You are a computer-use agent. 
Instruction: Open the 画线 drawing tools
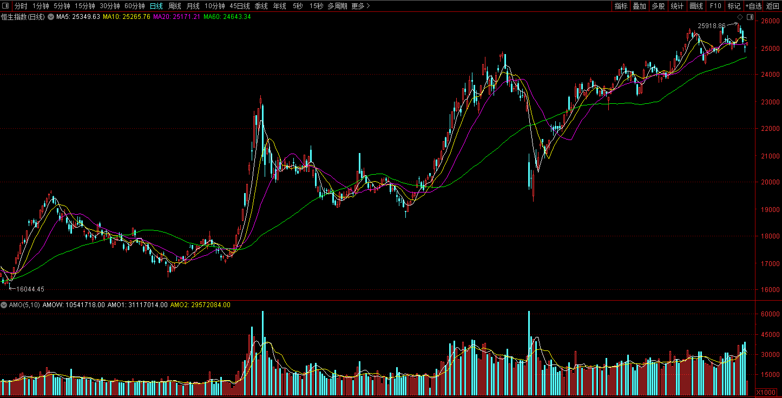[x=696, y=6]
